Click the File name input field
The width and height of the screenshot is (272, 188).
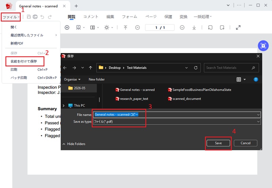point(177,115)
